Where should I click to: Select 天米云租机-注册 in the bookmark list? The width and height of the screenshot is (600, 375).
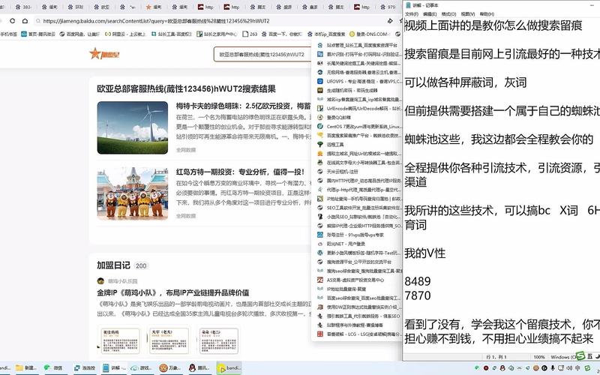click(x=338, y=172)
